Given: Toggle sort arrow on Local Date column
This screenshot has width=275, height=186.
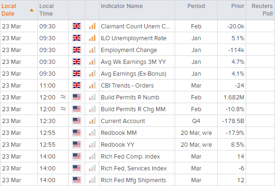Looking at the screenshot, I should pos(32,10).
